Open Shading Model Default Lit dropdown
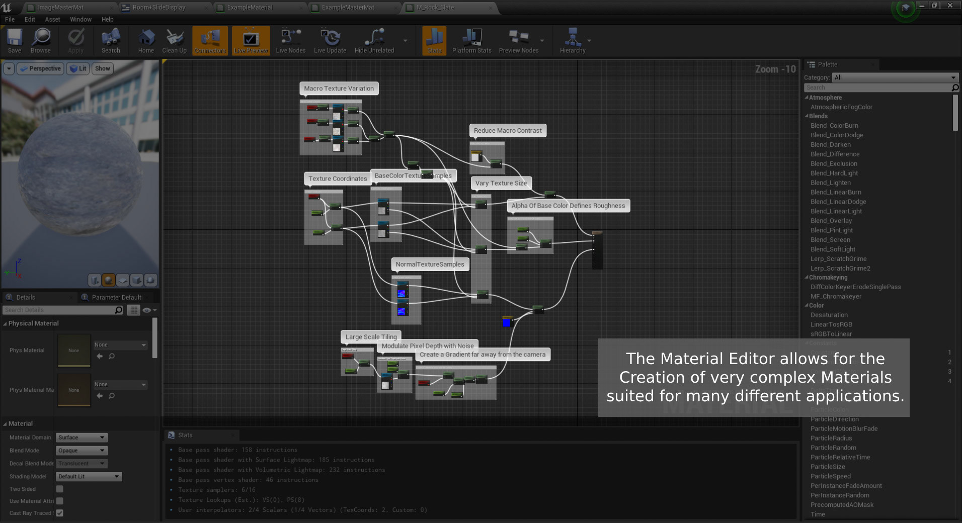Screen dimensions: 962x523 pyautogui.click(x=89, y=477)
